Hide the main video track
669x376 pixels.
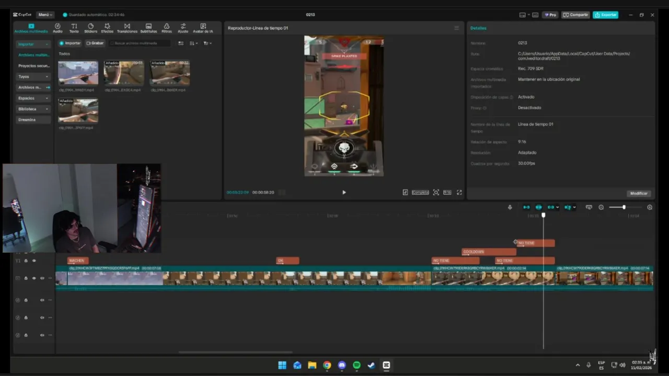click(x=34, y=278)
